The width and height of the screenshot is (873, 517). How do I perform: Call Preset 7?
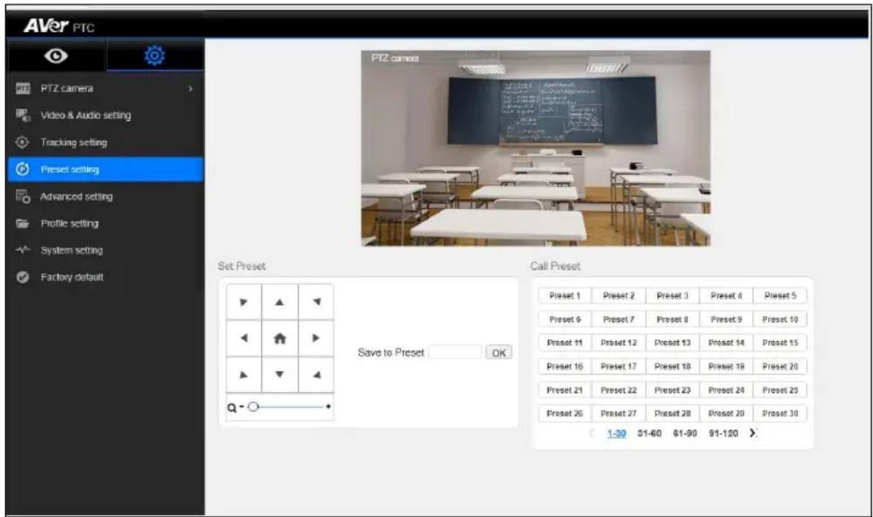click(x=618, y=319)
